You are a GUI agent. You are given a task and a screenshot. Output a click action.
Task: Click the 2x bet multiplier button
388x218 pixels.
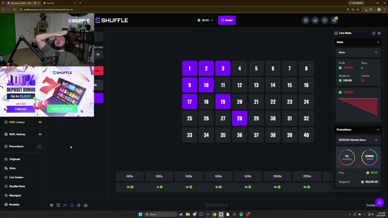click(x=98, y=54)
